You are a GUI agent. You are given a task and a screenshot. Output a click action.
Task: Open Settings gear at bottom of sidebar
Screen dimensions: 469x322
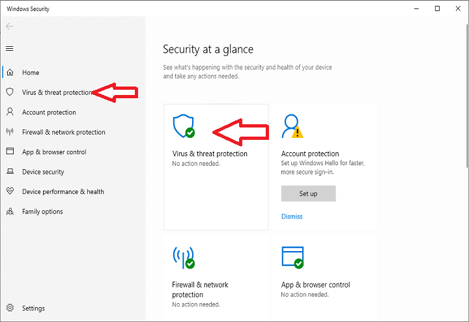10,308
